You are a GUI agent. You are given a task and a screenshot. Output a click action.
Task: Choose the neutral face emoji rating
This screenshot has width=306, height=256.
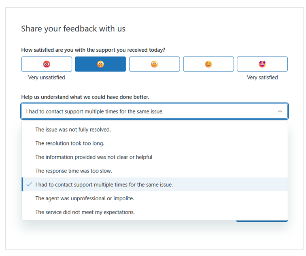(154, 64)
